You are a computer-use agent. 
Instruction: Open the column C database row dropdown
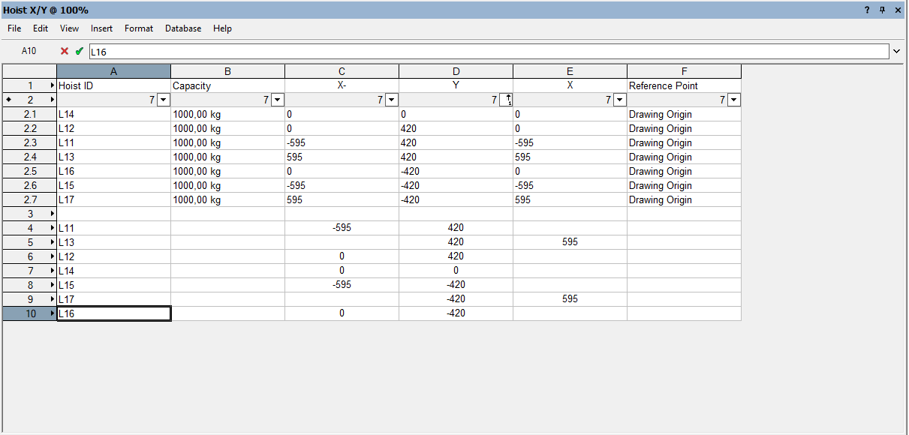pyautogui.click(x=392, y=100)
